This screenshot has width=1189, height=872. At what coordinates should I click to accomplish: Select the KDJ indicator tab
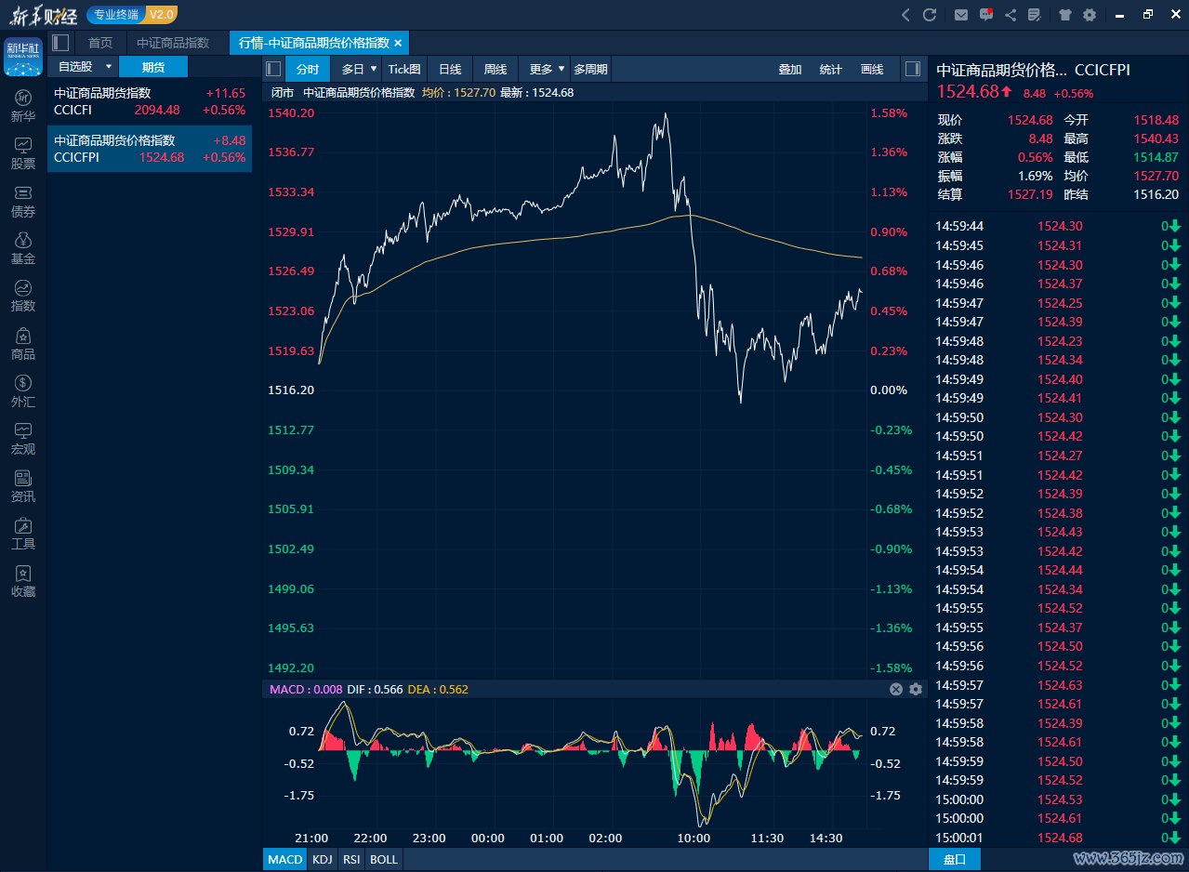(323, 859)
